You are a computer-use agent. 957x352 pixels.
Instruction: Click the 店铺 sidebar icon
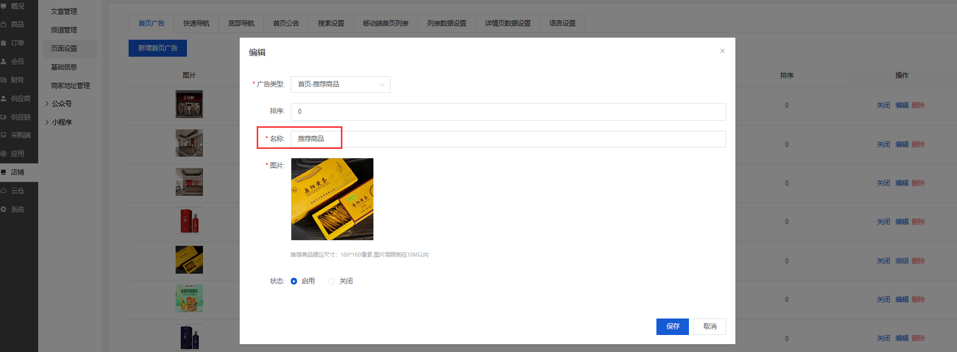pos(4,172)
